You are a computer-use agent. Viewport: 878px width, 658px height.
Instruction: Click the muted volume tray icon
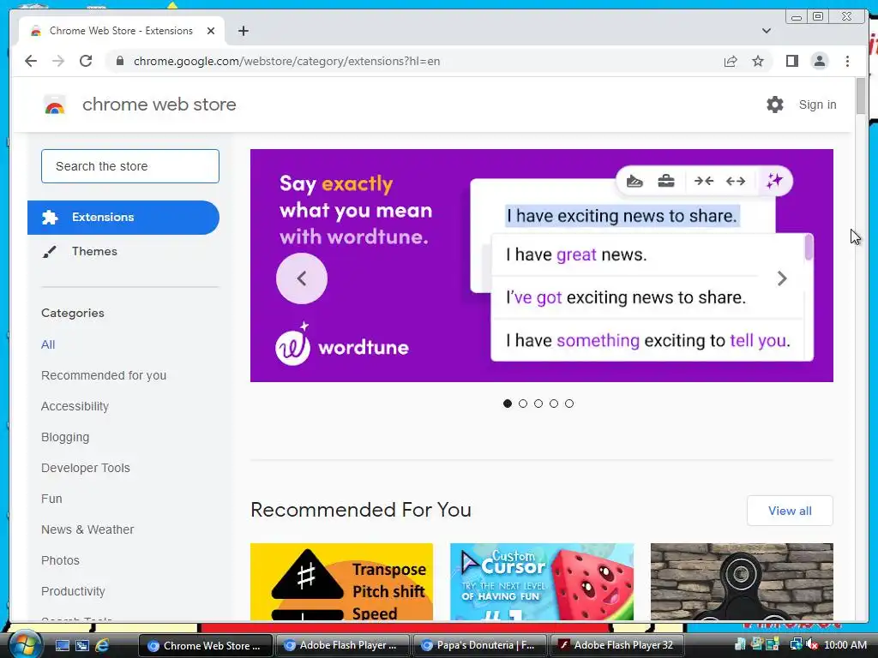[812, 645]
